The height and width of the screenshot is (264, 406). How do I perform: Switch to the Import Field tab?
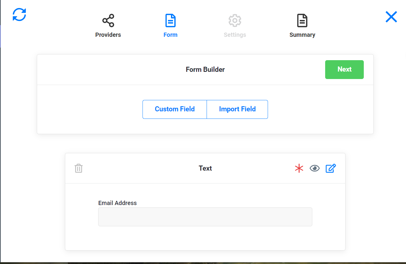point(237,109)
